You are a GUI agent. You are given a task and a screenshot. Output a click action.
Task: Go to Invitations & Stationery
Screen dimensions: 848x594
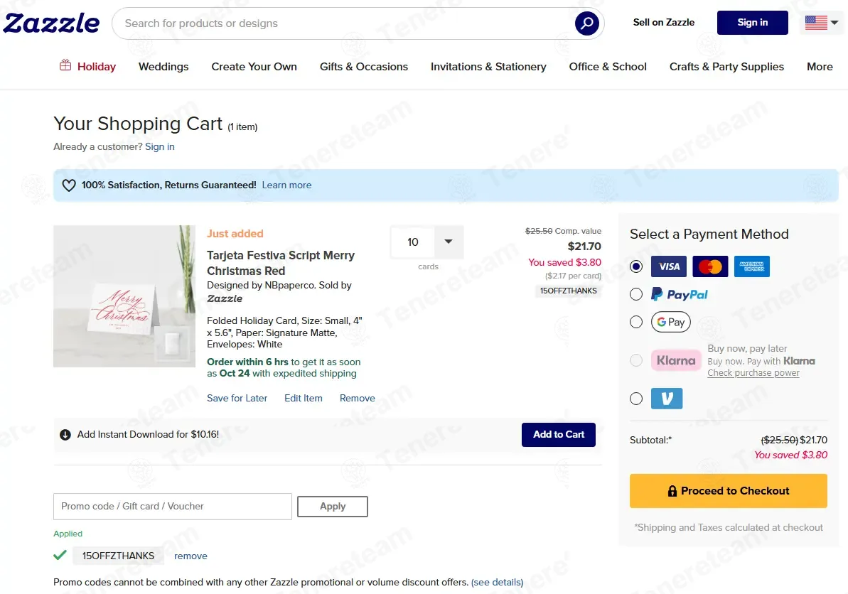point(488,67)
